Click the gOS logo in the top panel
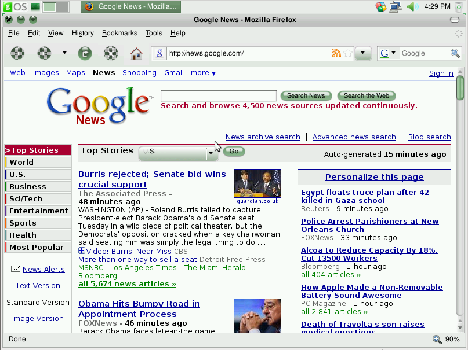 (x=15, y=6)
